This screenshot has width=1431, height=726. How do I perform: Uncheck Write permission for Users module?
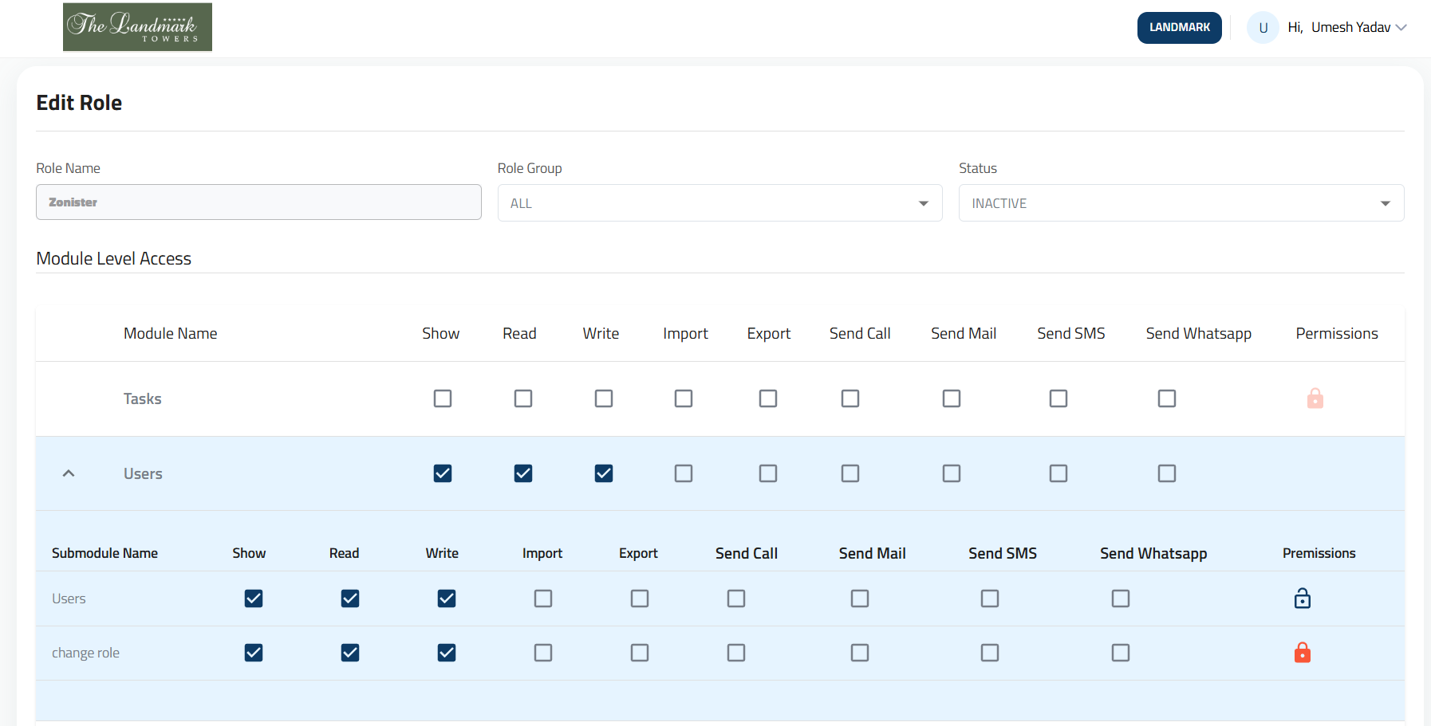pos(604,473)
